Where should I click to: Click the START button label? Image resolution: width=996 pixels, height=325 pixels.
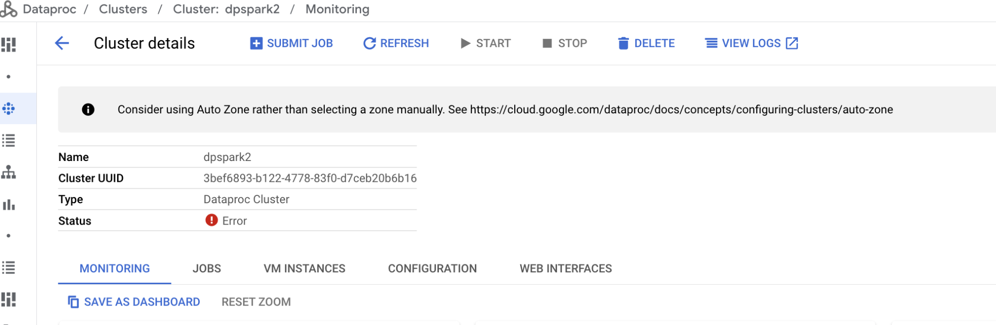coord(493,43)
